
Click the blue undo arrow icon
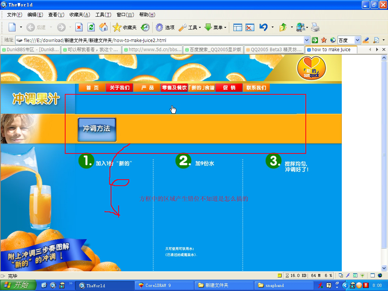(x=263, y=27)
